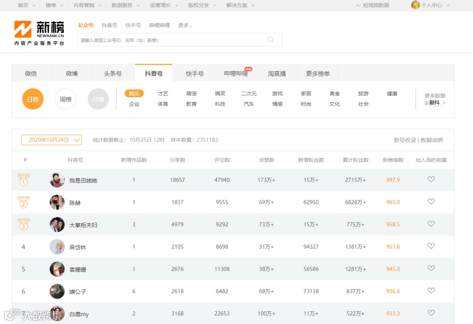Open the 2020年10月24日 date dropdown
The width and height of the screenshot is (473, 324).
[52, 140]
